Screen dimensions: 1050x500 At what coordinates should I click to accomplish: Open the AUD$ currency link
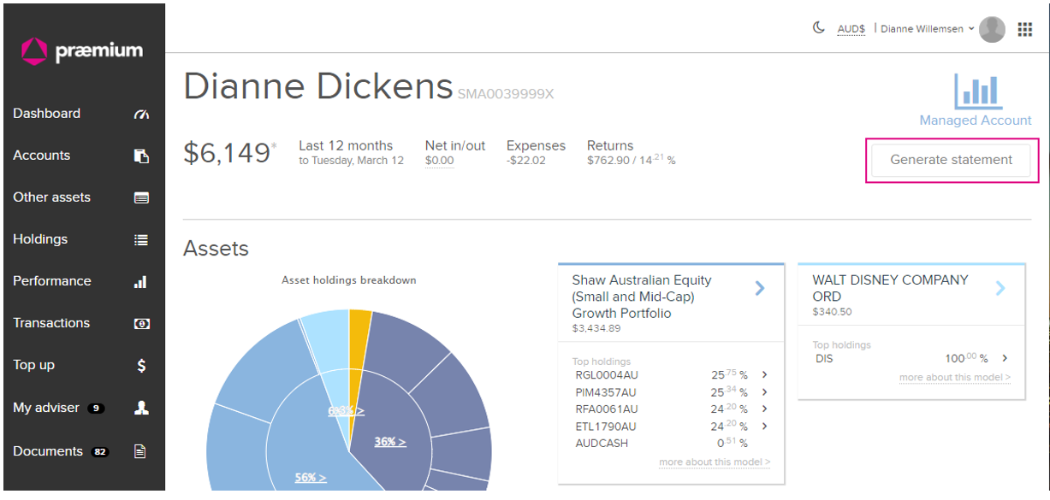coord(851,28)
